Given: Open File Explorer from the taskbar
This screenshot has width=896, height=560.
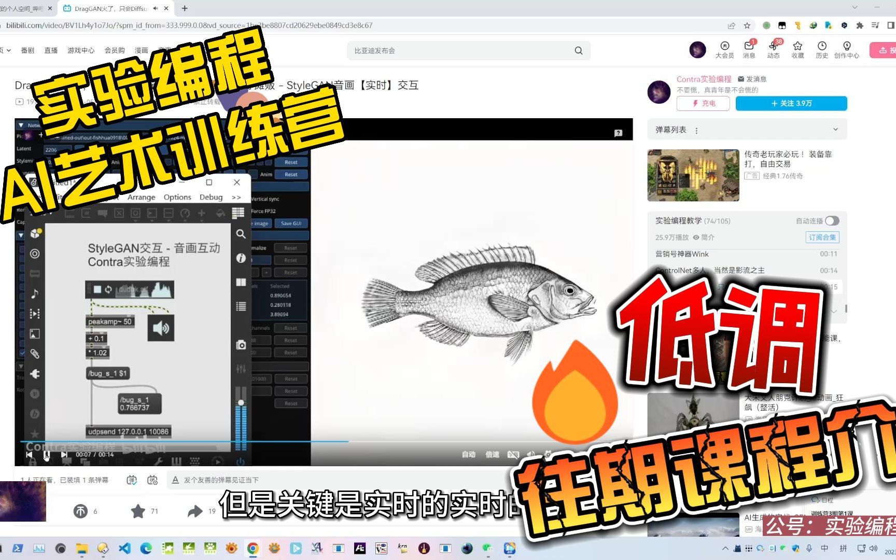Looking at the screenshot, I should pos(82,548).
